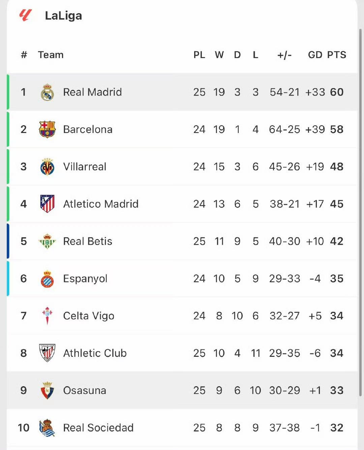
Task: Select the Barcelona team name
Action: coord(88,129)
